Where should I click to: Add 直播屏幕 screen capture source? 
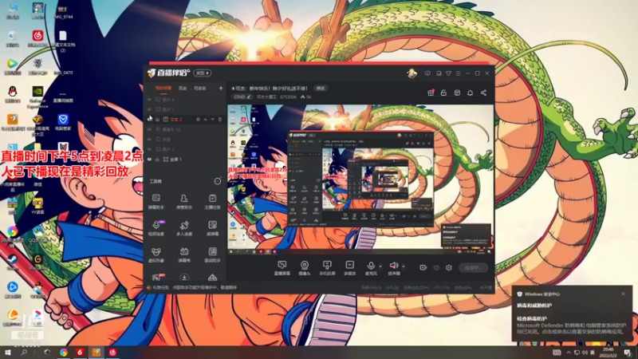click(282, 268)
